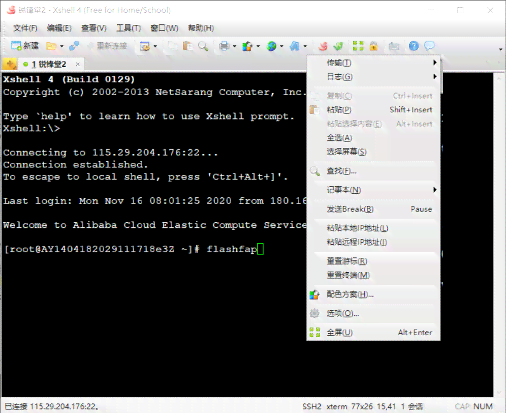Expand the dropdown arrow beside the properties icon
Viewport: 506px width, 413px height.
155,46
